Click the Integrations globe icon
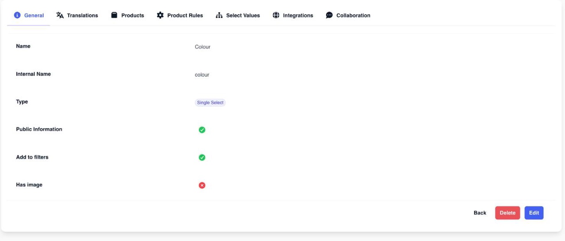 point(276,15)
